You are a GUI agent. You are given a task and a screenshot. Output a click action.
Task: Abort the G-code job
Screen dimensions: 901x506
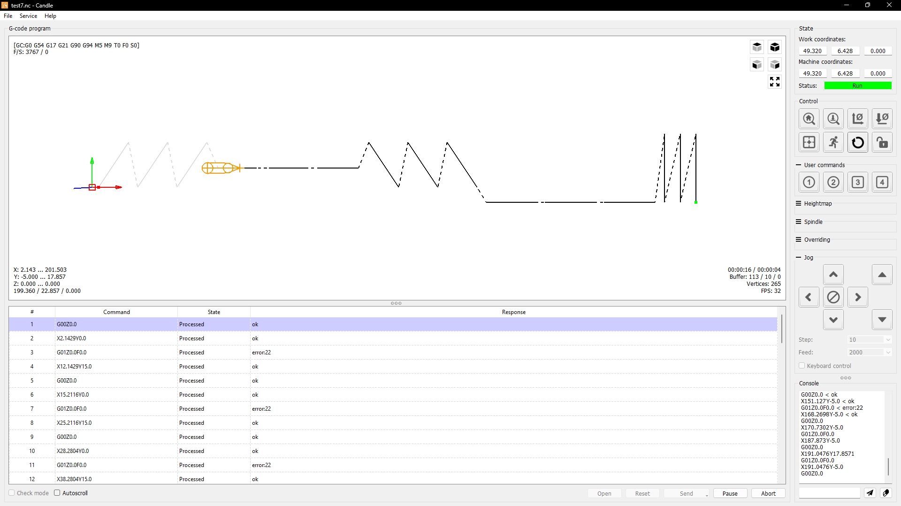[768, 493]
